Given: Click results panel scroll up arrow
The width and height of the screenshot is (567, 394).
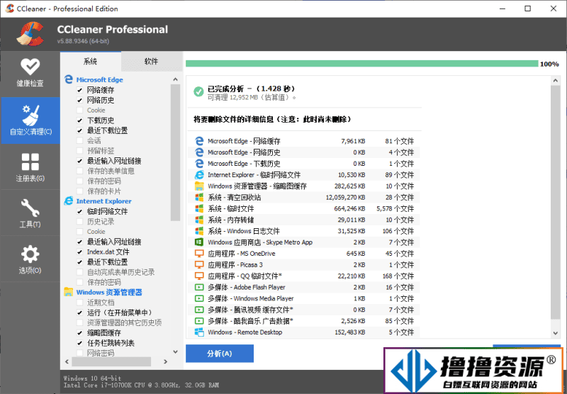Looking at the screenshot, I should 556,80.
